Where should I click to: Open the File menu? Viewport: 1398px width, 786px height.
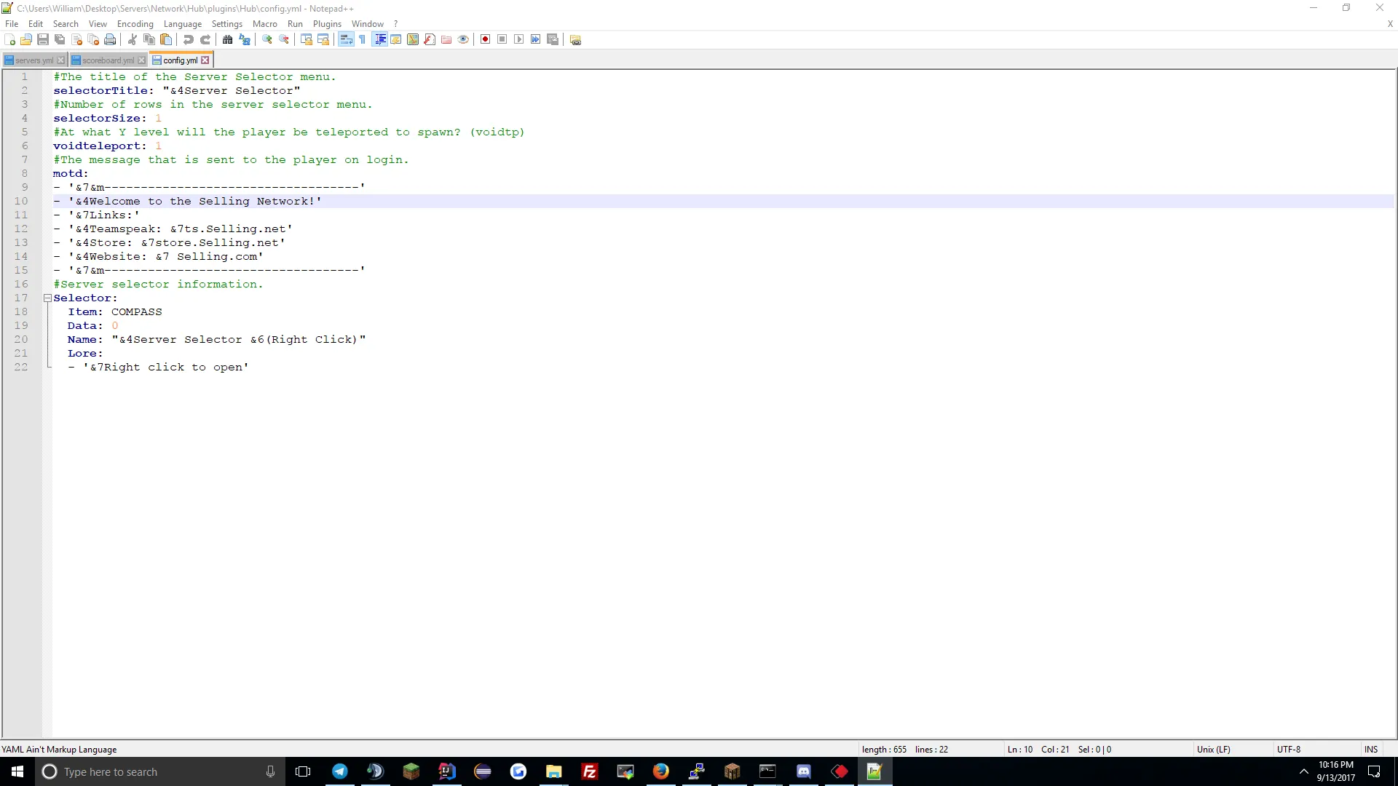click(x=12, y=24)
